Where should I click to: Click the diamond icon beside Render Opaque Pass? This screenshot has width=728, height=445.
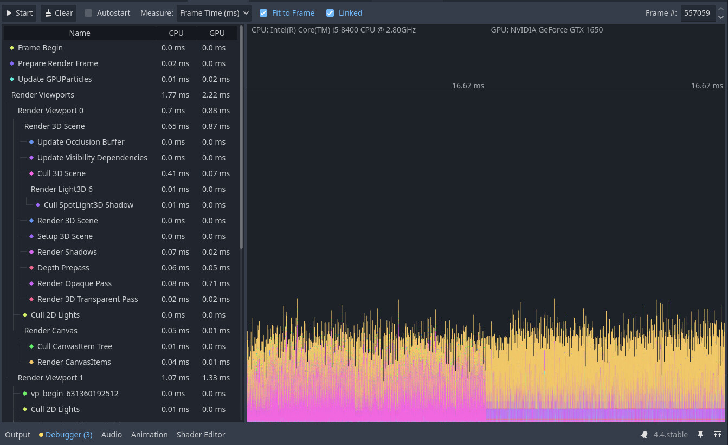31,283
